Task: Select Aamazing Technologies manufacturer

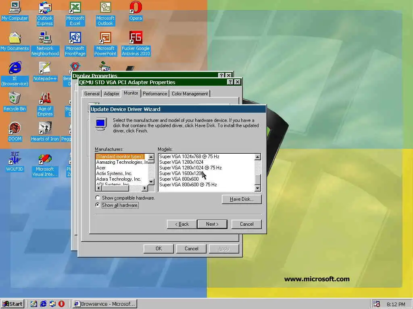Action: click(x=122, y=162)
